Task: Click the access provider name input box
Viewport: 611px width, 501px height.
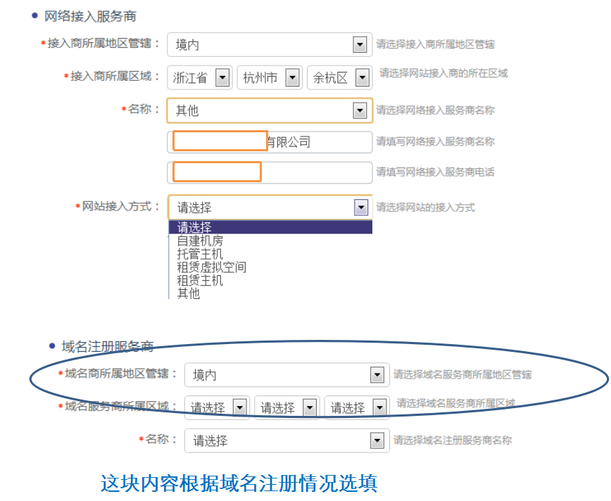Action: point(218,141)
